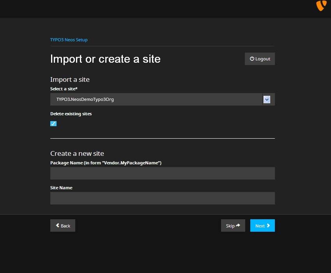Screen dimensions: 331x273
Task: Uncheck the Delete existing sites checkbox
Action: [x=53, y=123]
